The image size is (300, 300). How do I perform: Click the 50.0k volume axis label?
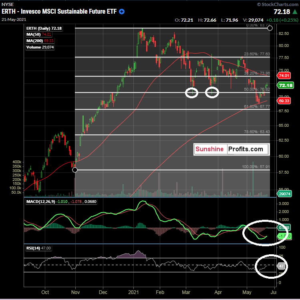[16, 193]
